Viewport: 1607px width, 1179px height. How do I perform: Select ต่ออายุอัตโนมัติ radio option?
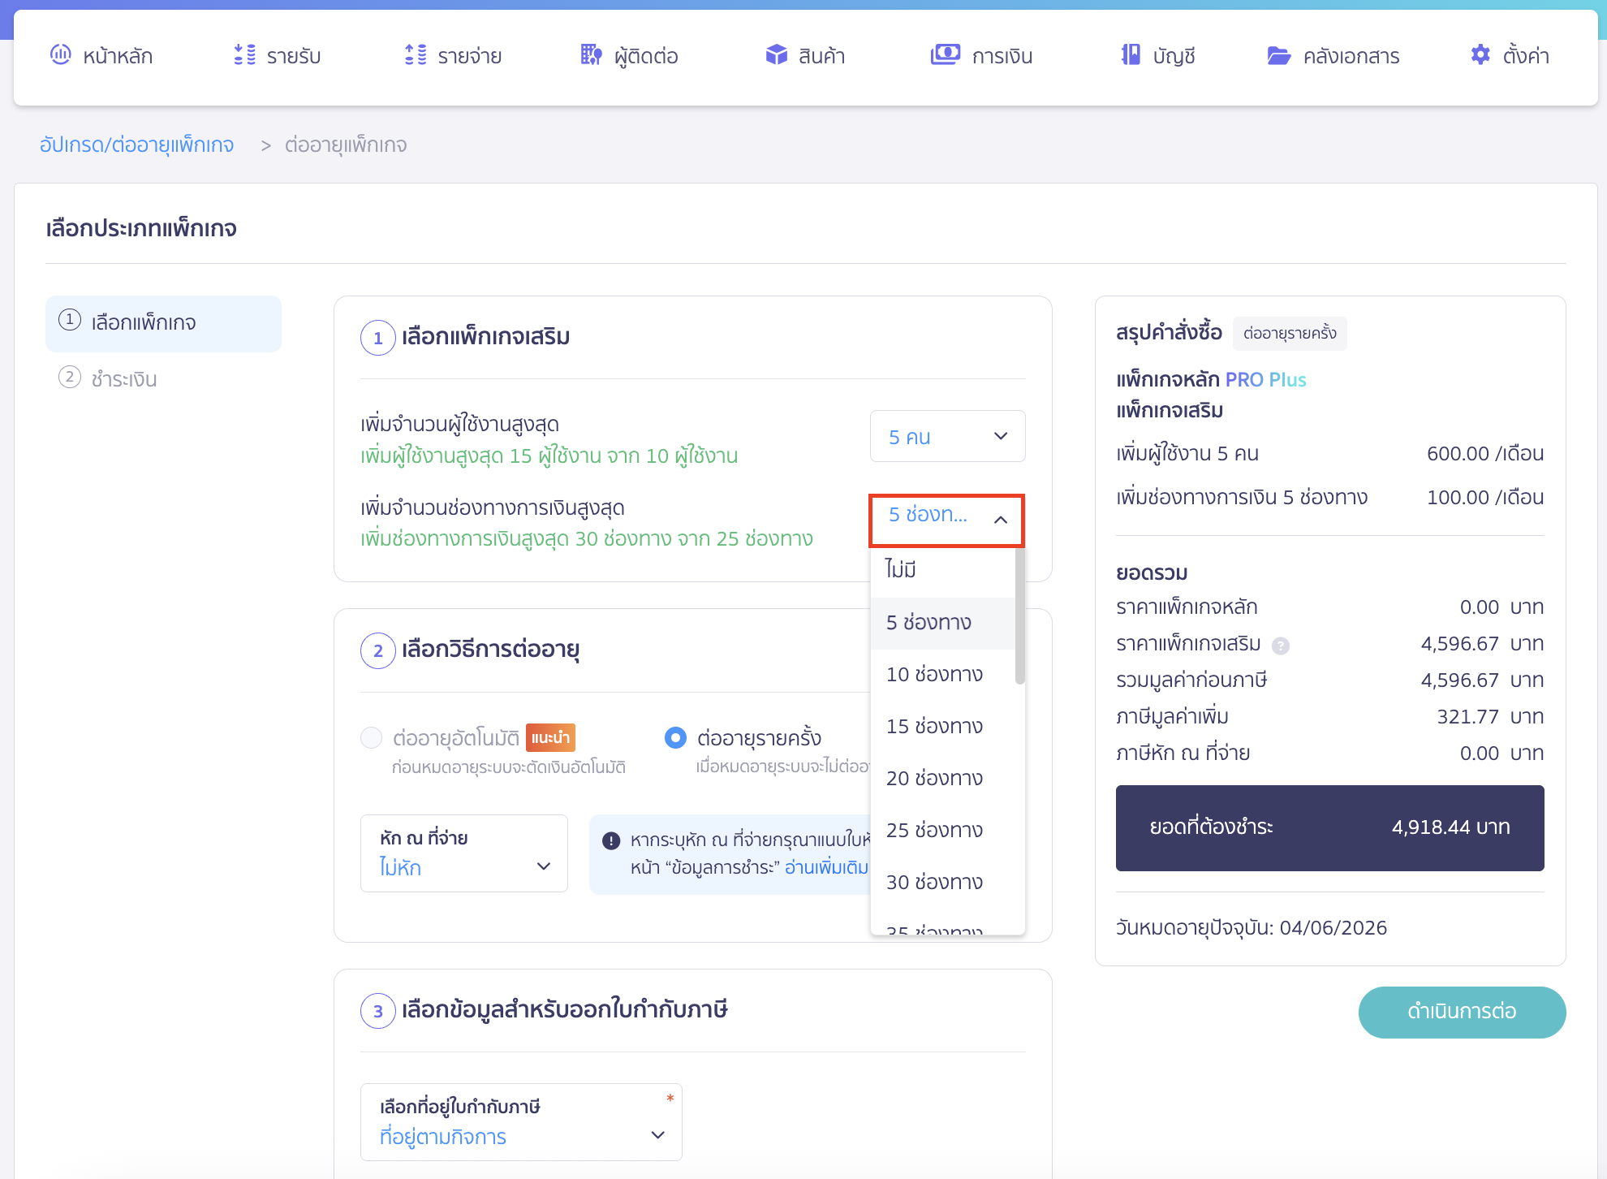click(x=372, y=737)
